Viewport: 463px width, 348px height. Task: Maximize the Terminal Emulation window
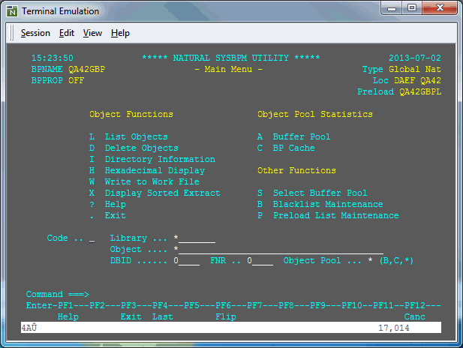coord(413,9)
